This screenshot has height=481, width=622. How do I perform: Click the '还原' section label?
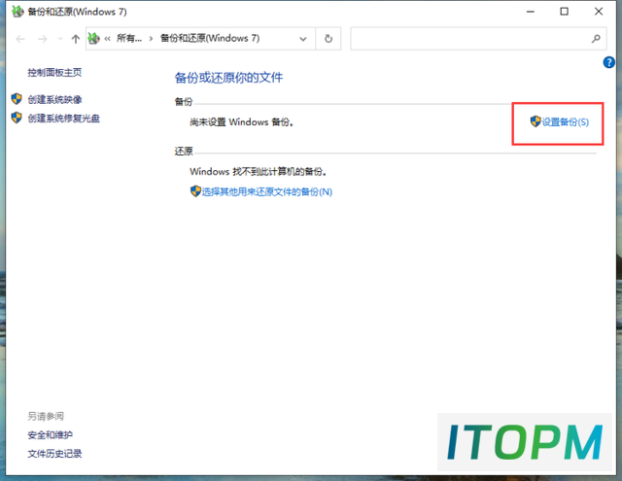click(184, 151)
